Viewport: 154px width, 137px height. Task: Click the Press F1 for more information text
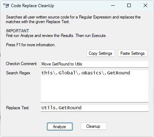tap(31, 45)
